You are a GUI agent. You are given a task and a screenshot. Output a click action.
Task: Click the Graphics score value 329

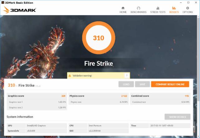tap(63, 96)
